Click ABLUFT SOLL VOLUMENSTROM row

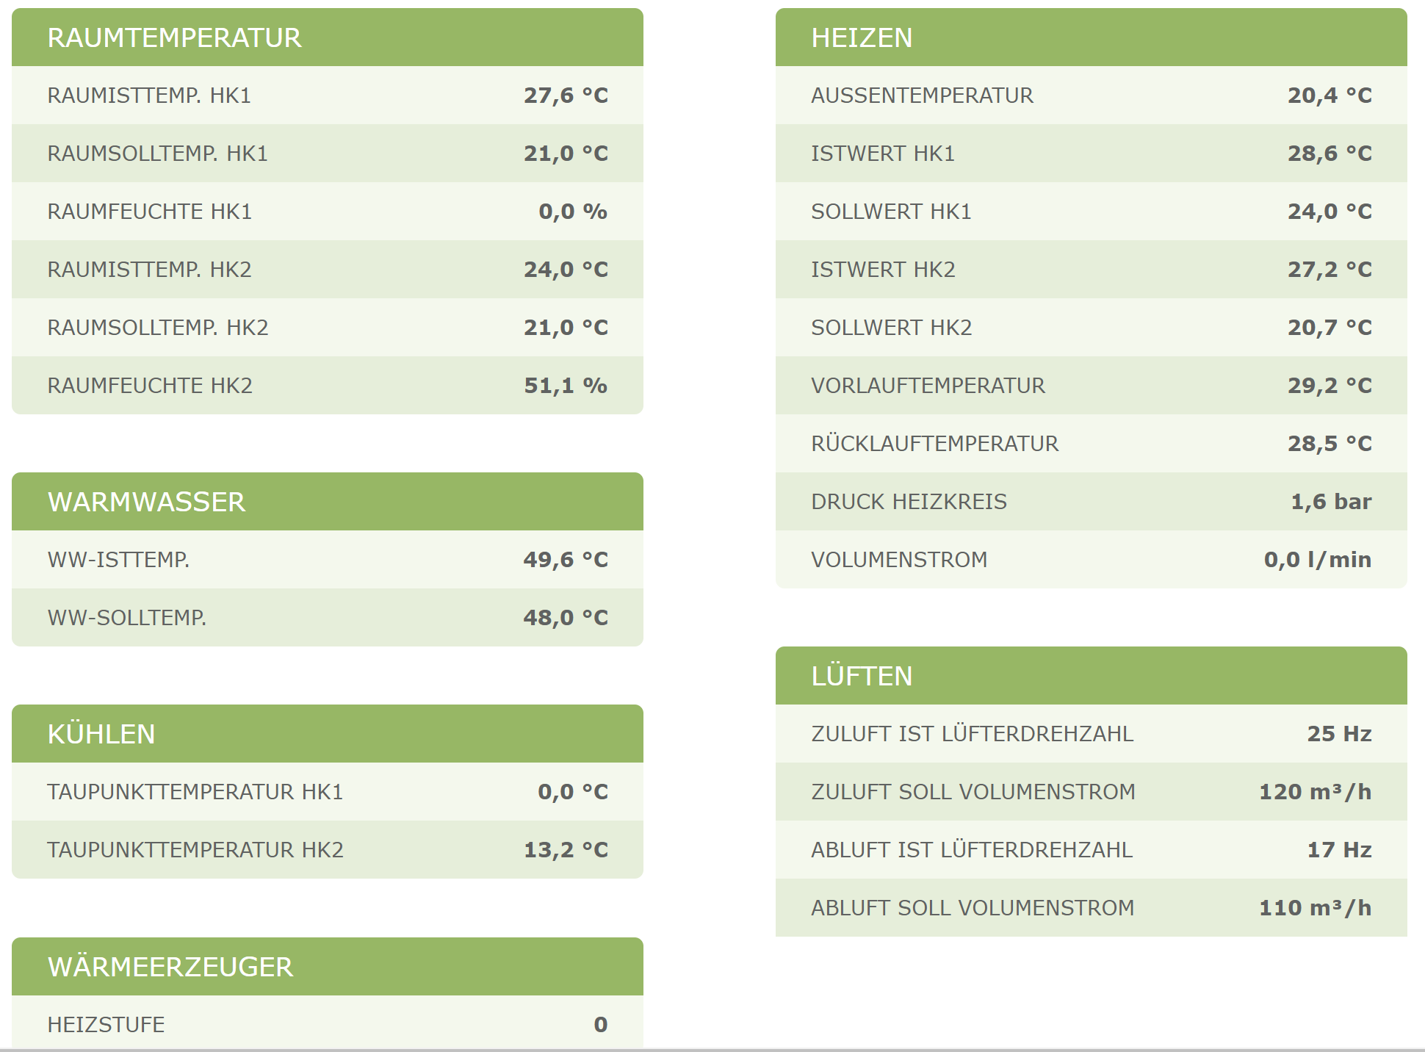(1092, 908)
